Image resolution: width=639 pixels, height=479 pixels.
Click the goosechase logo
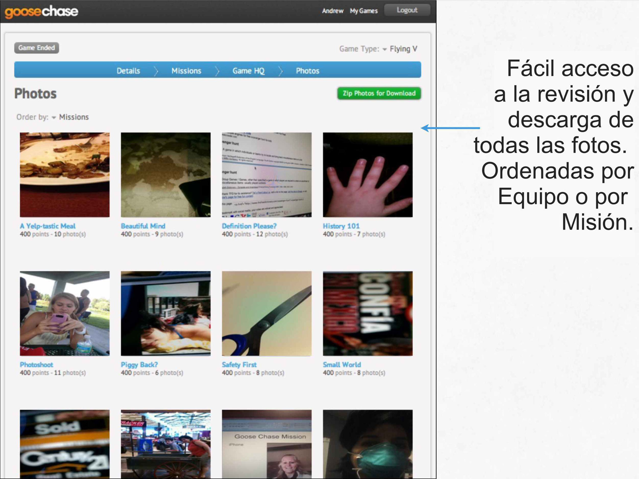coord(41,12)
